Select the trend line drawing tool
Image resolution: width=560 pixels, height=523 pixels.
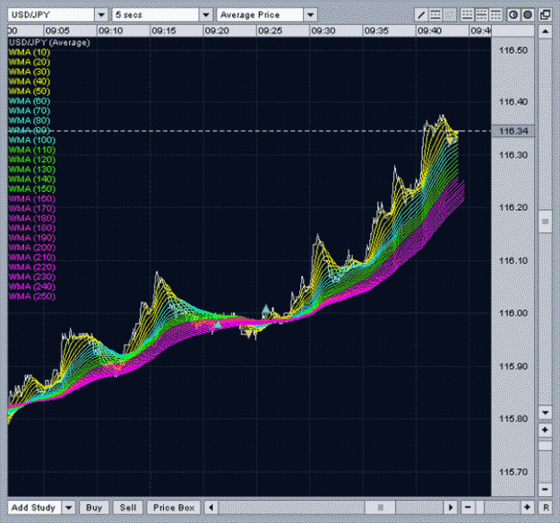click(421, 15)
